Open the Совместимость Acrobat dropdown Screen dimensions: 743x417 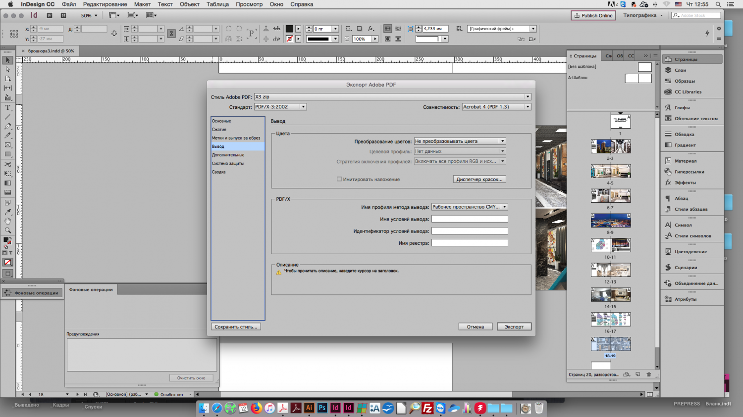click(x=496, y=107)
